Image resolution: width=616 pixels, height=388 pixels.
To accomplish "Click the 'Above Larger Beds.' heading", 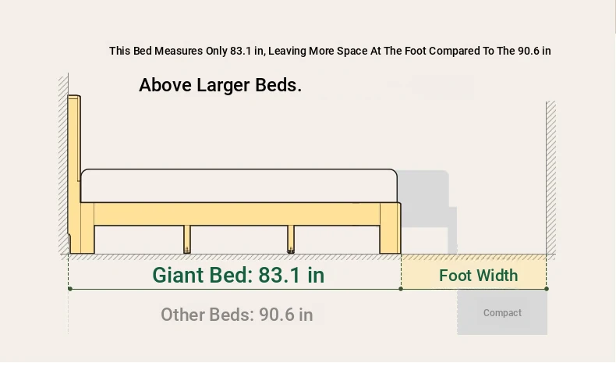I will 221,85.
